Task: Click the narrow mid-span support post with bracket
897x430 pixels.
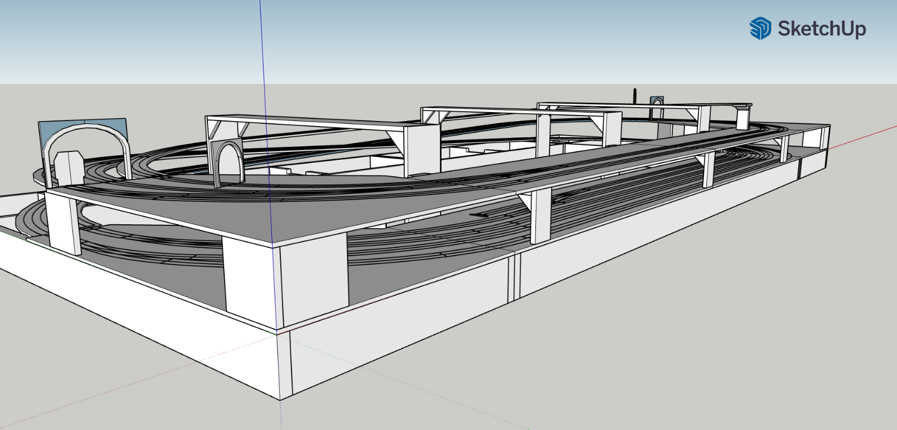Action: 540,216
